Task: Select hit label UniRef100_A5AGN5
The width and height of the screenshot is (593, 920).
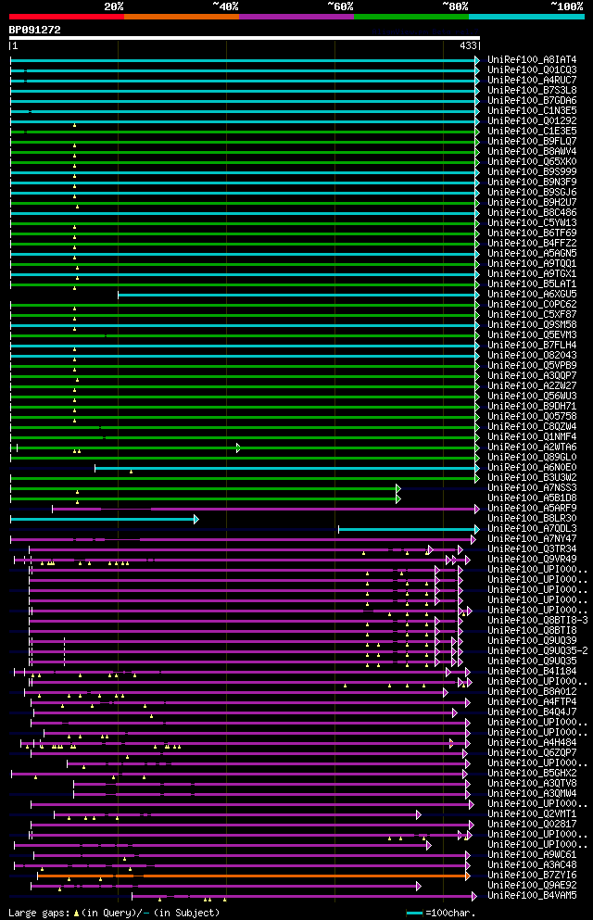Action: coord(532,254)
